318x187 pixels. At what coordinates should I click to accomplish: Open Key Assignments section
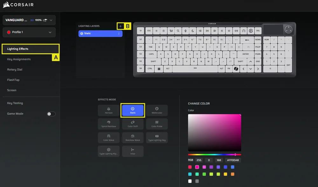point(19,59)
